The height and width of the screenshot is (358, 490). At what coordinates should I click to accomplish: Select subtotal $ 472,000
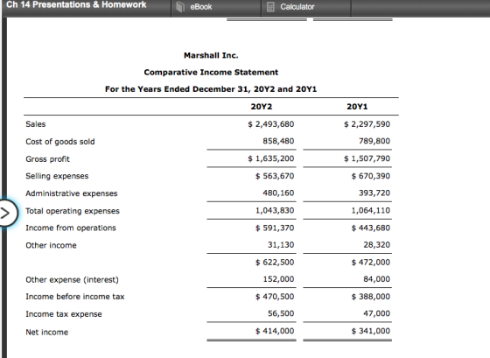[371, 263]
